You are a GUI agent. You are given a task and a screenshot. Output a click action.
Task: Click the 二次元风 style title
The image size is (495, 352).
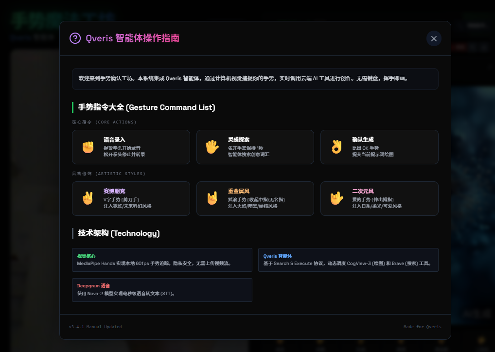click(x=363, y=191)
